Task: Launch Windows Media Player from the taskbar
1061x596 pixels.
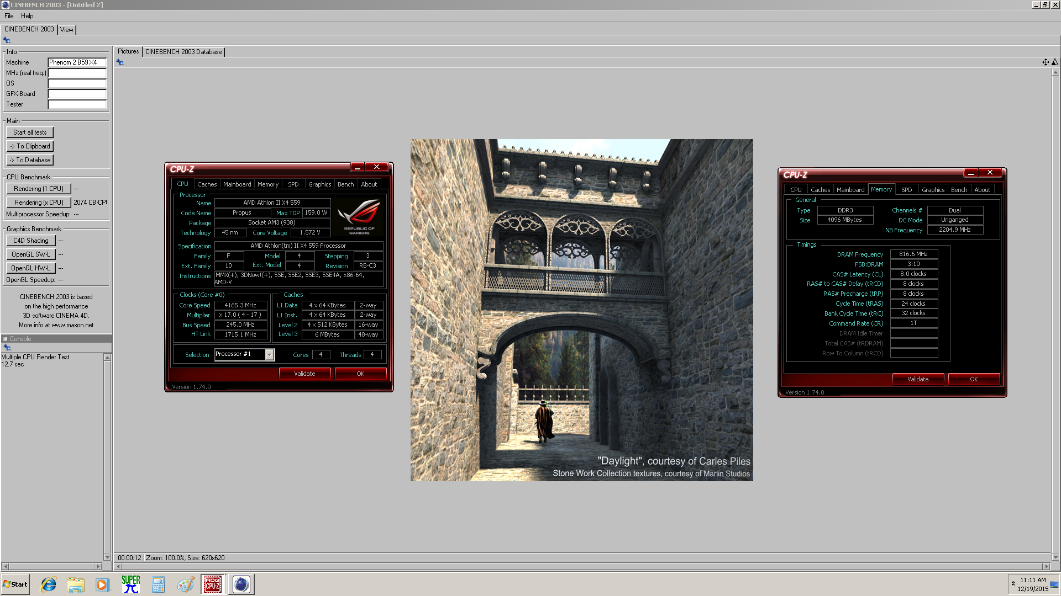Action: [103, 584]
